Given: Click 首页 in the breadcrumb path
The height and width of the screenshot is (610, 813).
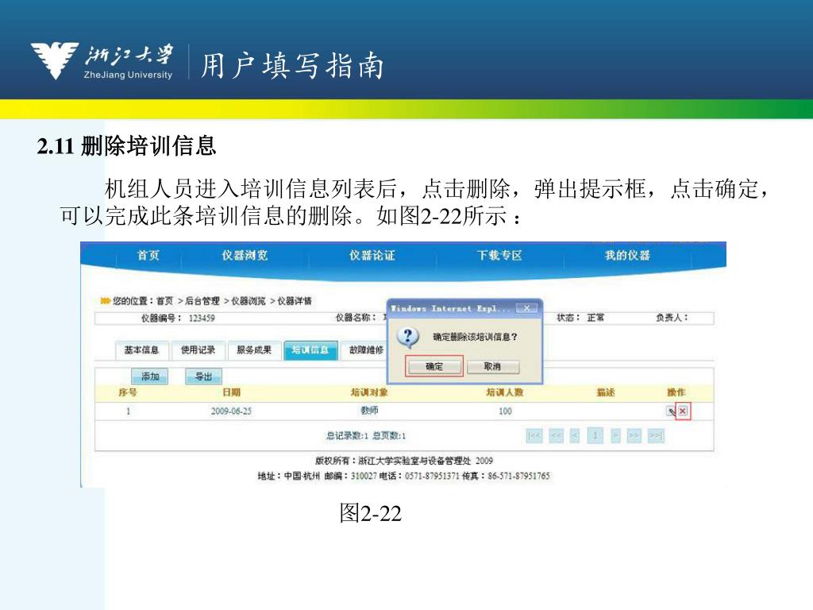Looking at the screenshot, I should pos(164,301).
